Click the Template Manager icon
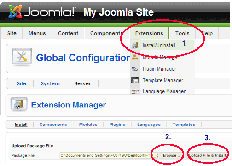This screenshot has height=166, width=232. 135,80
